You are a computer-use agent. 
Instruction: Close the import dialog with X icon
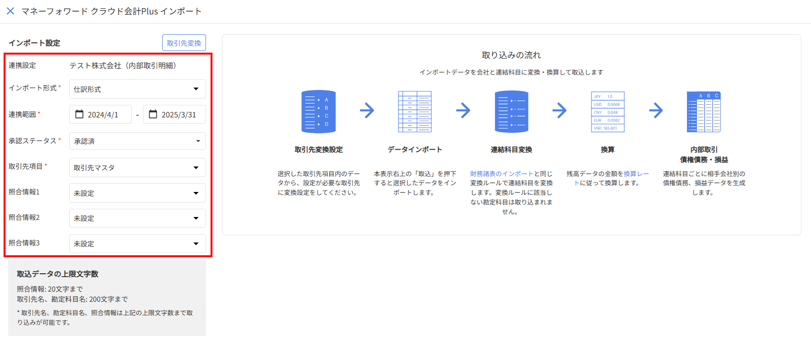[10, 11]
